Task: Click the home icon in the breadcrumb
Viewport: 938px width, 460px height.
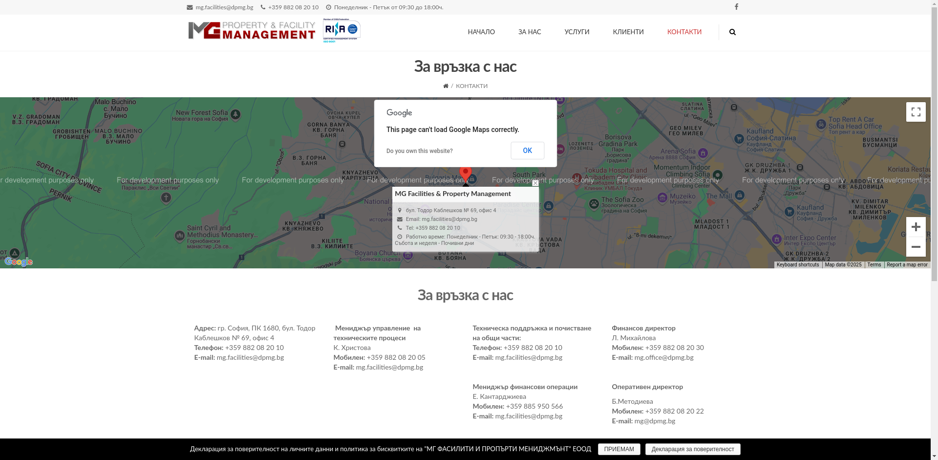Action: tap(445, 86)
